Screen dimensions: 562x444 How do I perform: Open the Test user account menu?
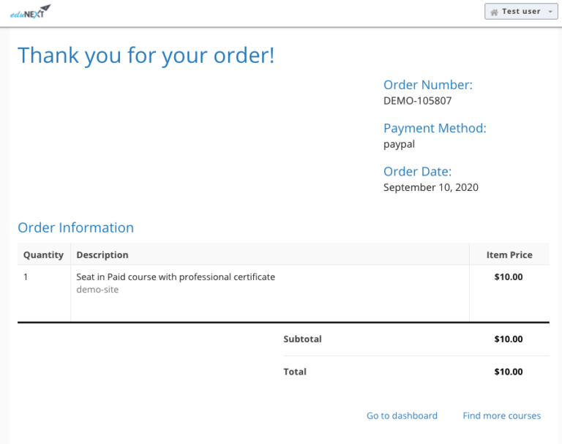tap(520, 12)
